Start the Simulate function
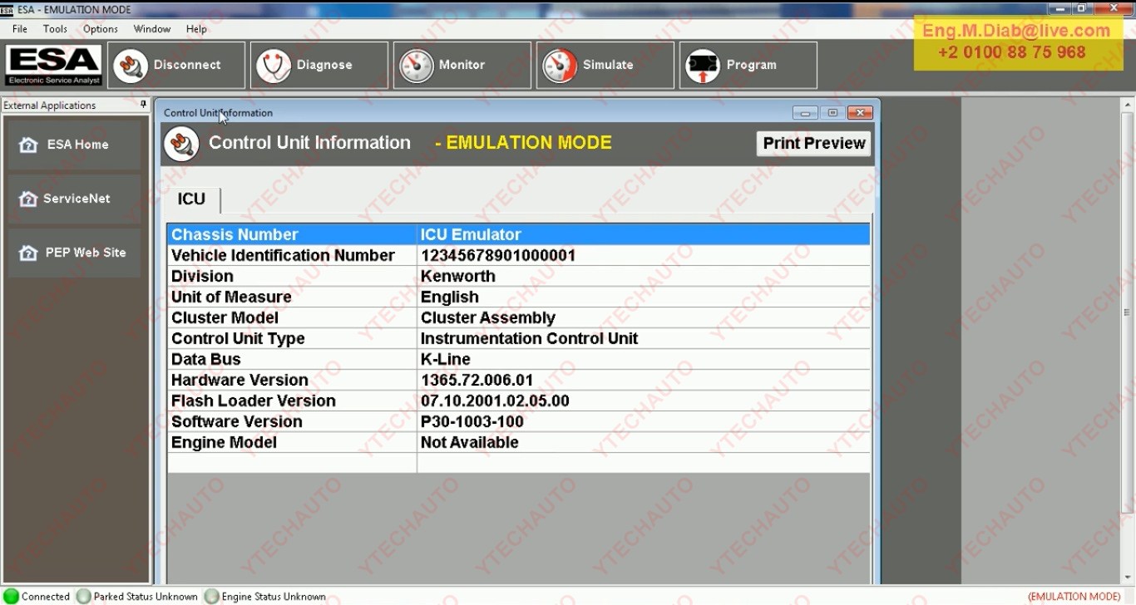 click(605, 65)
